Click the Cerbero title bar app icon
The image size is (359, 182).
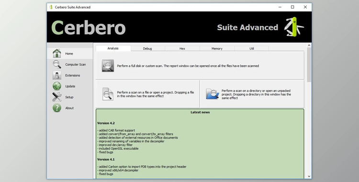coord(51,7)
